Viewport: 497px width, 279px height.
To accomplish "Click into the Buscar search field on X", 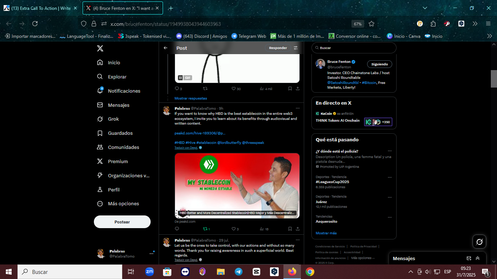I will (354, 48).
